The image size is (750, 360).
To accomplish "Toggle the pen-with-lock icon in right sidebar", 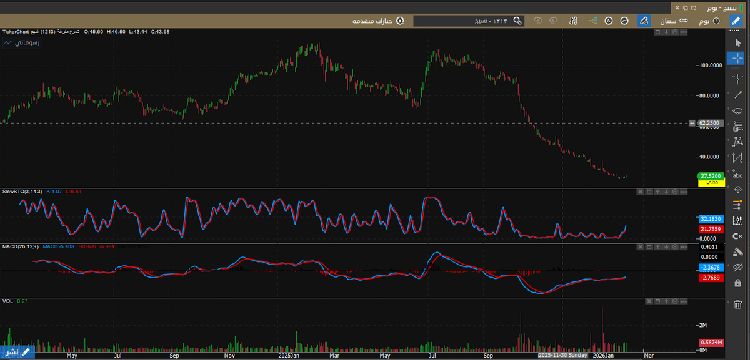I will tap(737, 252).
